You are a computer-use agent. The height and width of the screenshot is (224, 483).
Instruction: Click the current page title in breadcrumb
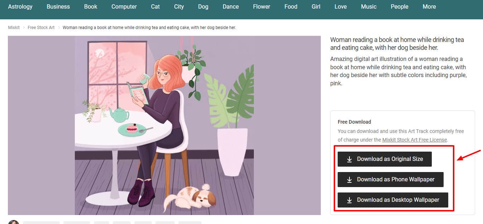point(149,28)
